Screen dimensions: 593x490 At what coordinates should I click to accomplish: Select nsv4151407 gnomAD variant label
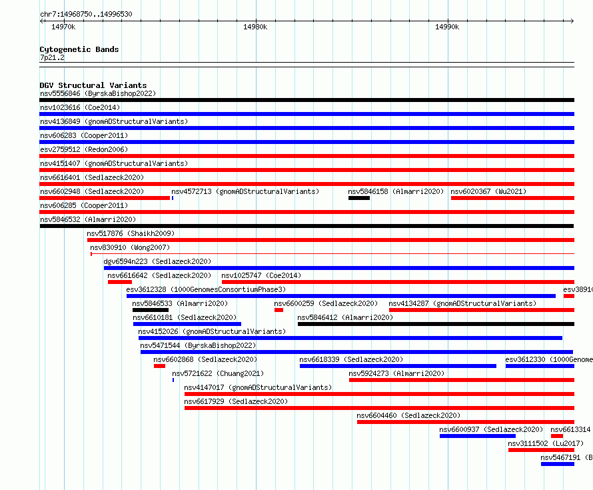pos(114,163)
